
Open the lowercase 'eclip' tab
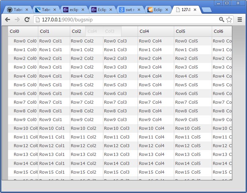(74, 10)
